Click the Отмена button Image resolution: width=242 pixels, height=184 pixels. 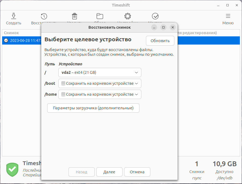pos(137,172)
